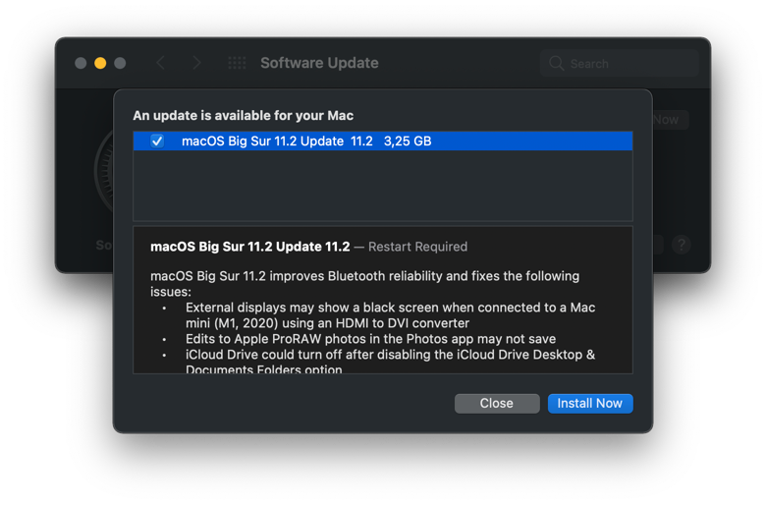Minimize the window with the yellow button

click(100, 63)
